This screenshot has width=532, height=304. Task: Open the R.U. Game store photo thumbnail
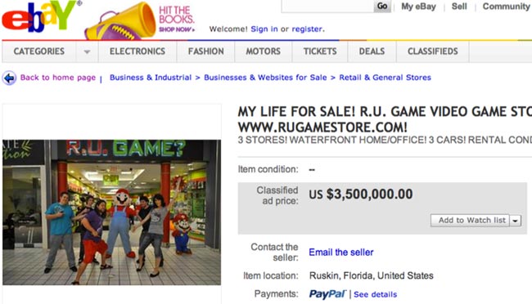(111, 212)
